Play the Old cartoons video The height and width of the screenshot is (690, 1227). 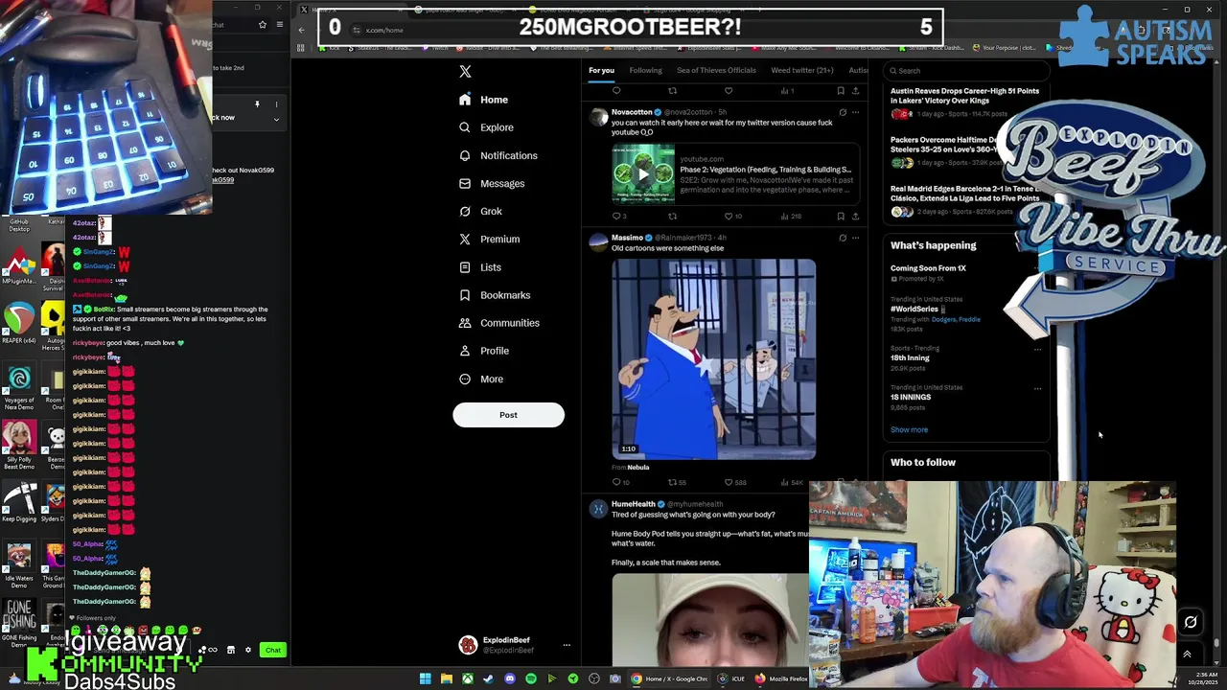click(x=714, y=358)
